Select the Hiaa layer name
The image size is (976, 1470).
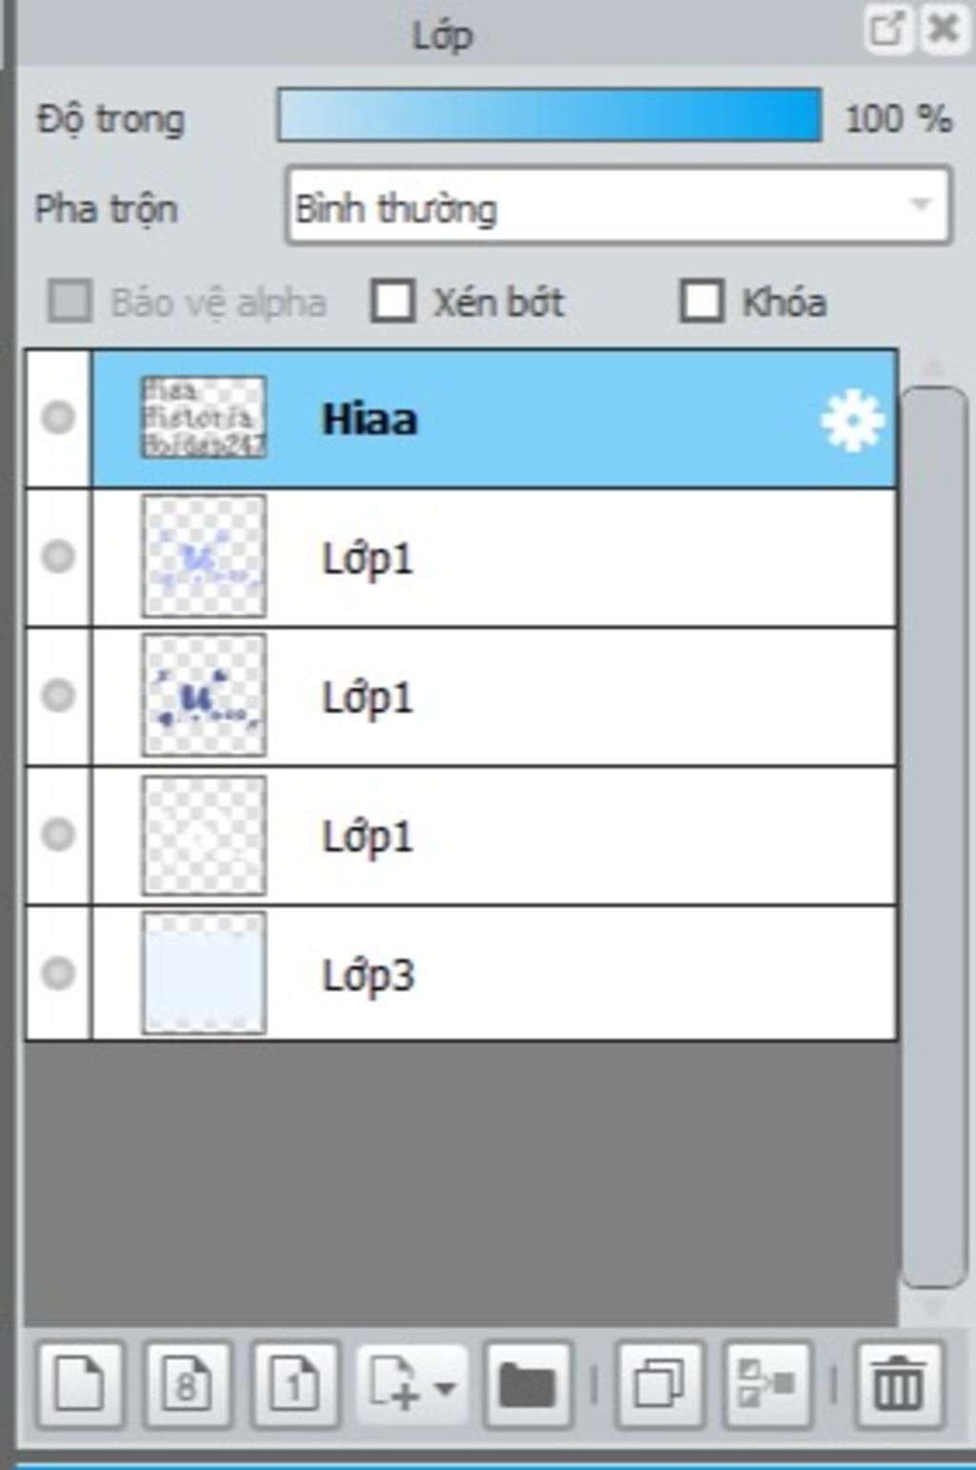coord(370,420)
